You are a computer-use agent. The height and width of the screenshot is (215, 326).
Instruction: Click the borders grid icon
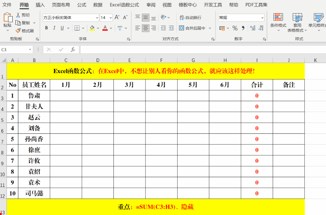(x=77, y=28)
